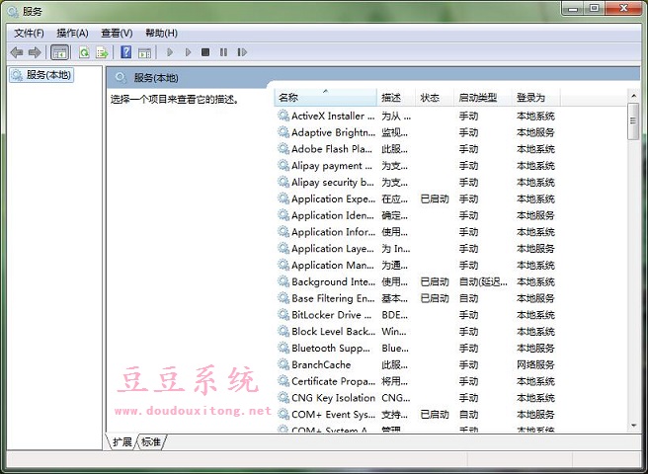Click the Export List toolbar icon
This screenshot has height=474, width=648.
pyautogui.click(x=101, y=52)
